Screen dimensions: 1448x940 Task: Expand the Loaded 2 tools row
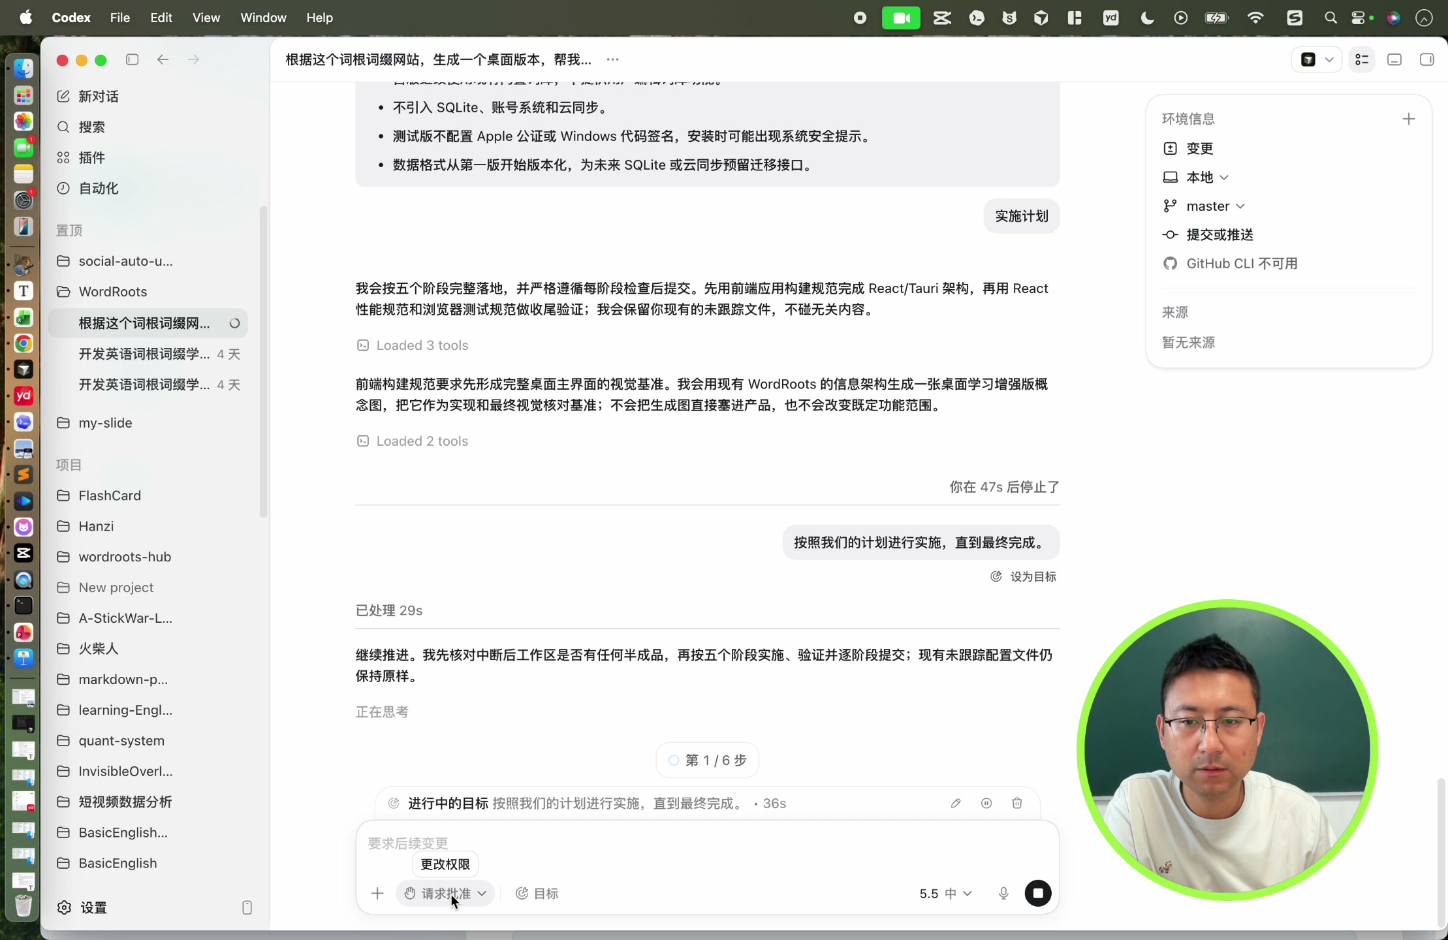click(413, 441)
